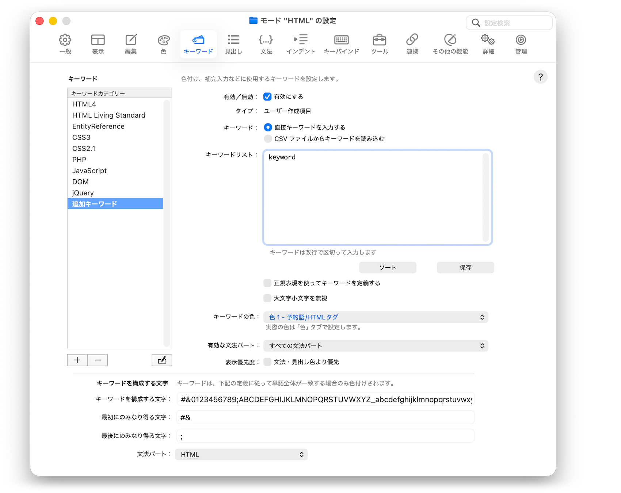
Task: Open the キーバインド keyboard pane
Action: [341, 44]
